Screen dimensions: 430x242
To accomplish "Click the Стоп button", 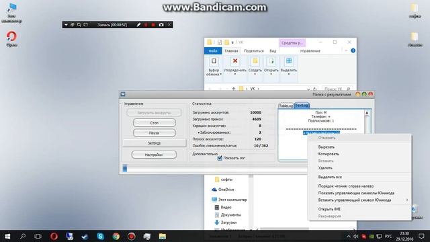I will click(155, 122).
